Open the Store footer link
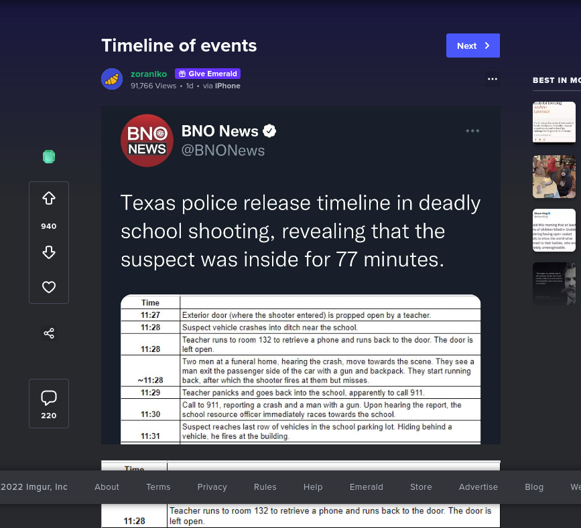The image size is (581, 528). (421, 487)
